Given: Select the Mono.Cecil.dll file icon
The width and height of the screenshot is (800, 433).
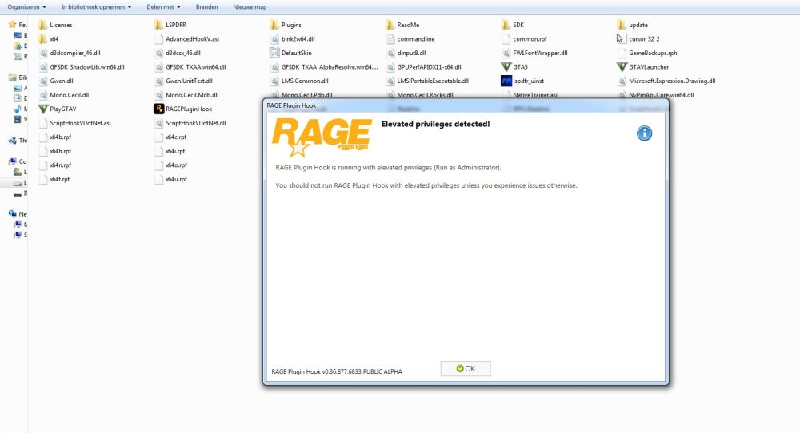Looking at the screenshot, I should pyautogui.click(x=43, y=95).
